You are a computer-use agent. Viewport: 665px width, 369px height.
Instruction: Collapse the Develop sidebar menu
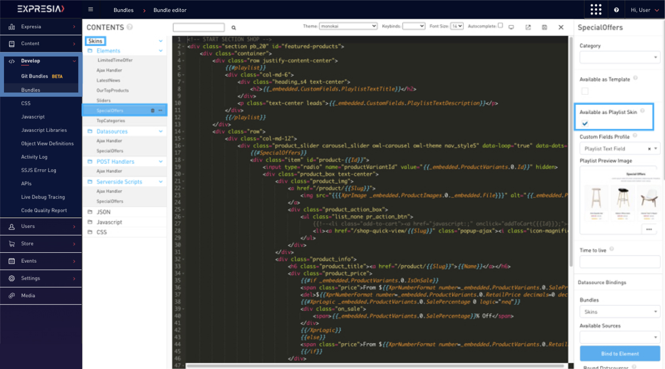point(41,61)
